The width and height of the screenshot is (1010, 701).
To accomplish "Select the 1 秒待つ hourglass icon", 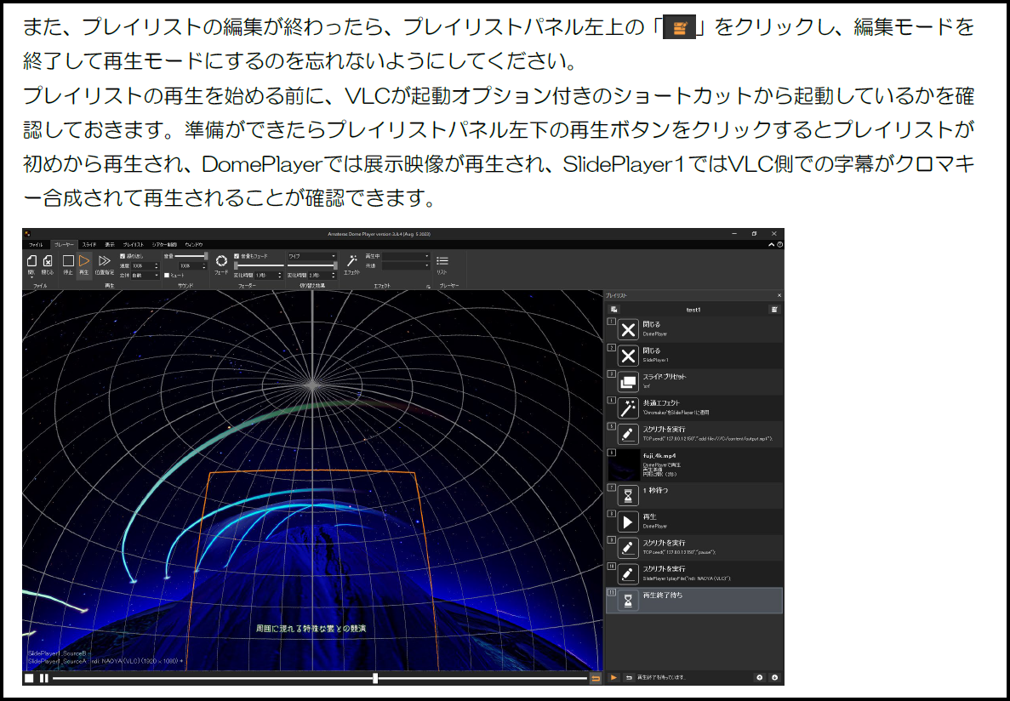I will coord(628,495).
